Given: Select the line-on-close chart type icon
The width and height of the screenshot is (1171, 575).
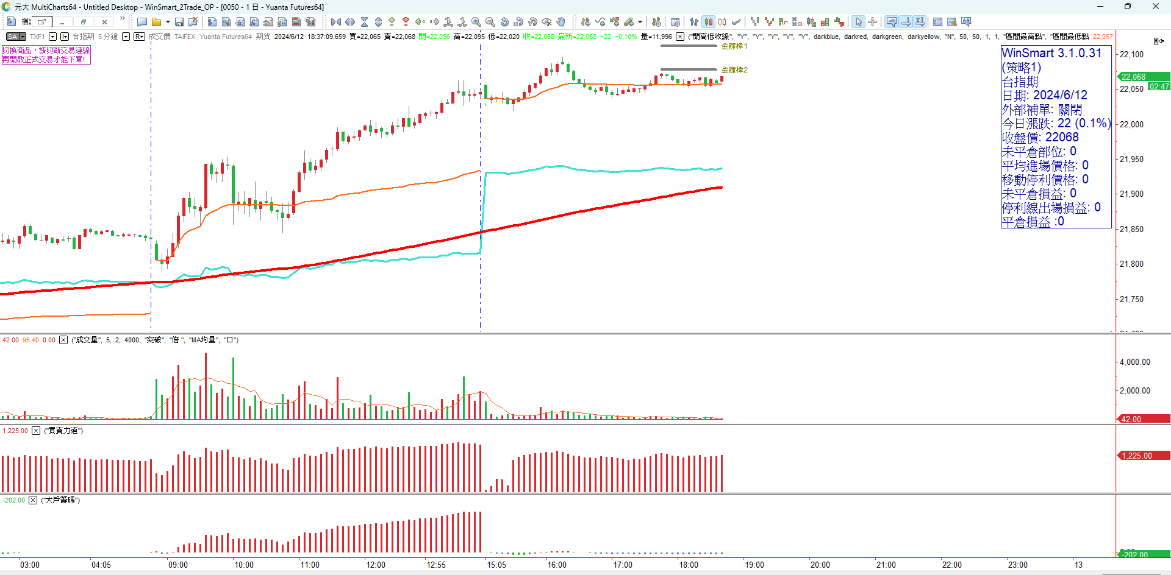Looking at the screenshot, I should (736, 22).
